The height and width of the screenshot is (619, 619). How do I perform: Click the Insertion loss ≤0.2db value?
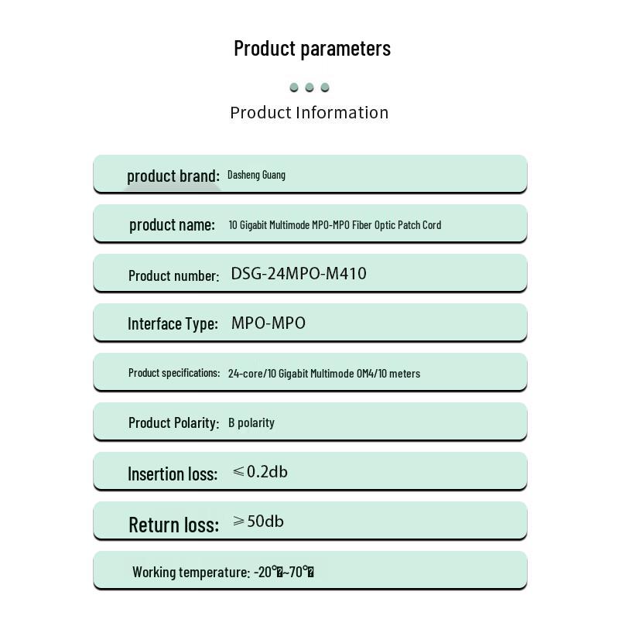click(x=260, y=472)
